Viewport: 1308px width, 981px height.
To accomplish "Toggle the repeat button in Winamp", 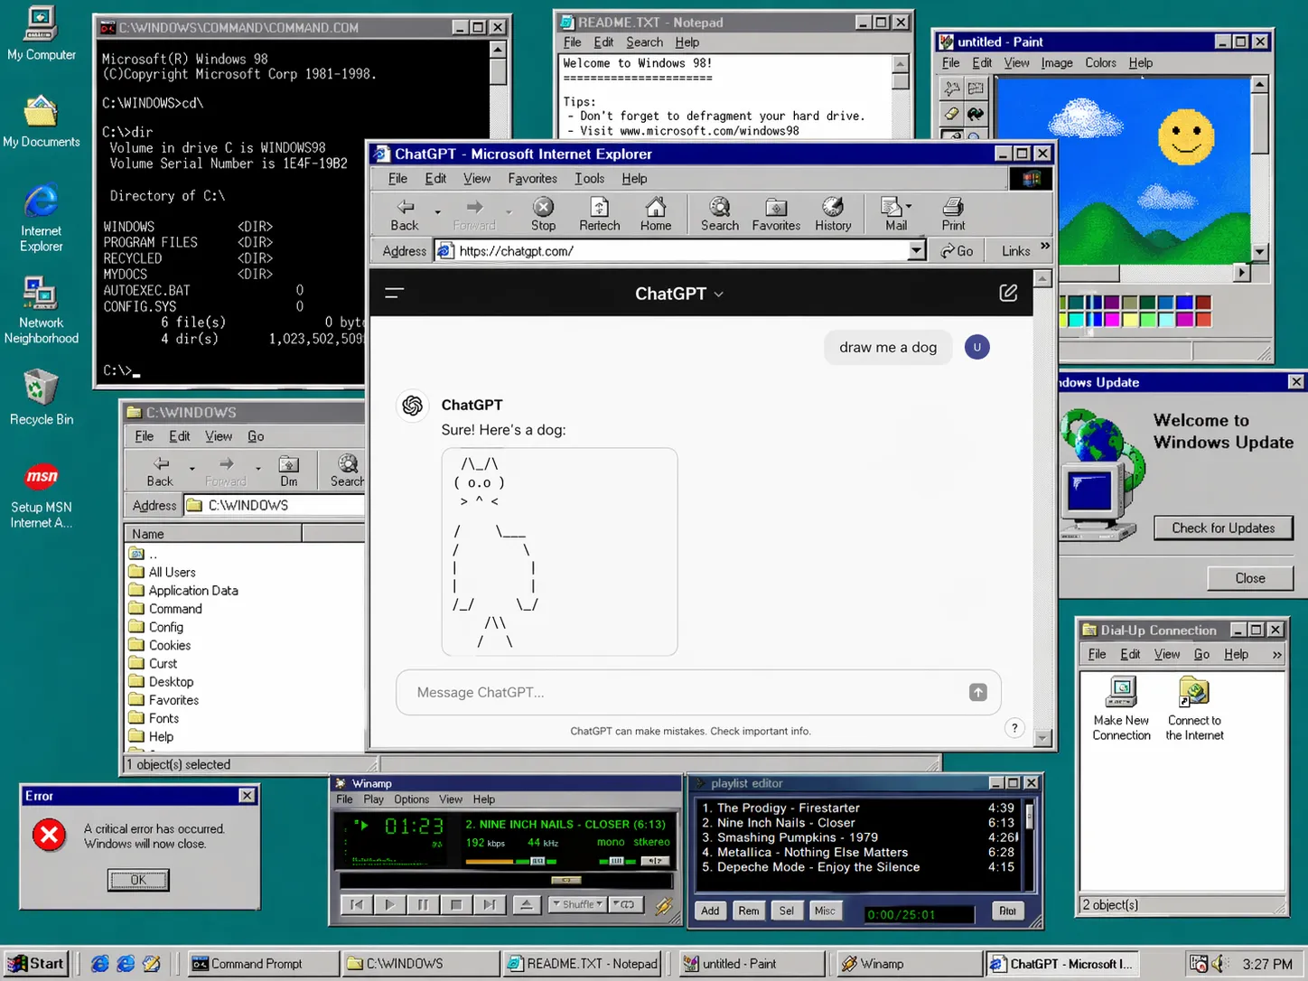I will tap(626, 904).
